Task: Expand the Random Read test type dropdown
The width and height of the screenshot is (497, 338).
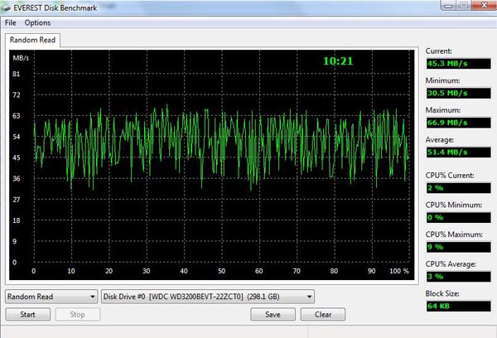Action: 51,297
